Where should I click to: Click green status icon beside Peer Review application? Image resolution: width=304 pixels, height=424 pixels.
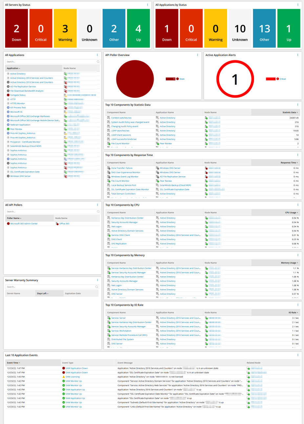(x=8, y=129)
